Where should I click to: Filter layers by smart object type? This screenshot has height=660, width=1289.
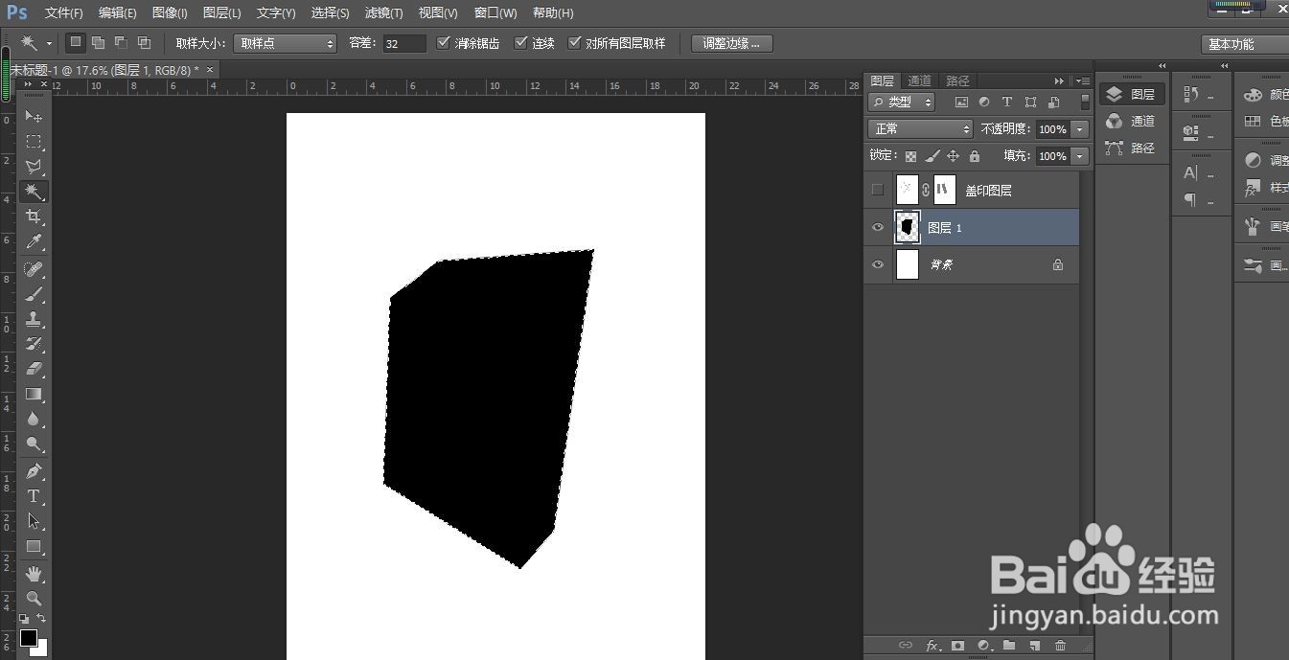point(1053,102)
